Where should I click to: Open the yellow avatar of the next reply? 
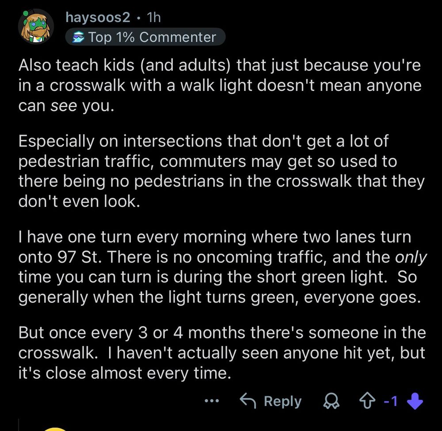(55, 429)
